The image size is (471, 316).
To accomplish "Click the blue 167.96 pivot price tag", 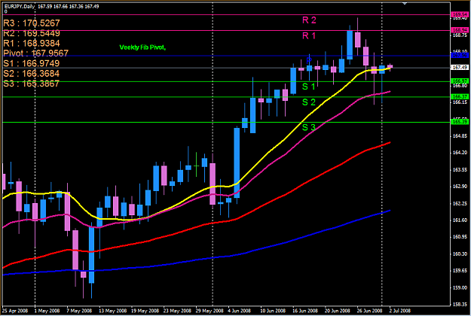I will (x=460, y=56).
